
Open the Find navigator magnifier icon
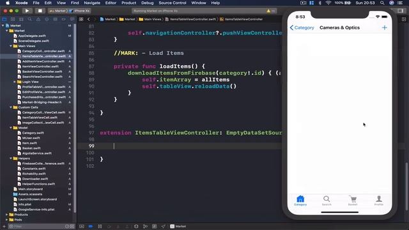[30, 19]
